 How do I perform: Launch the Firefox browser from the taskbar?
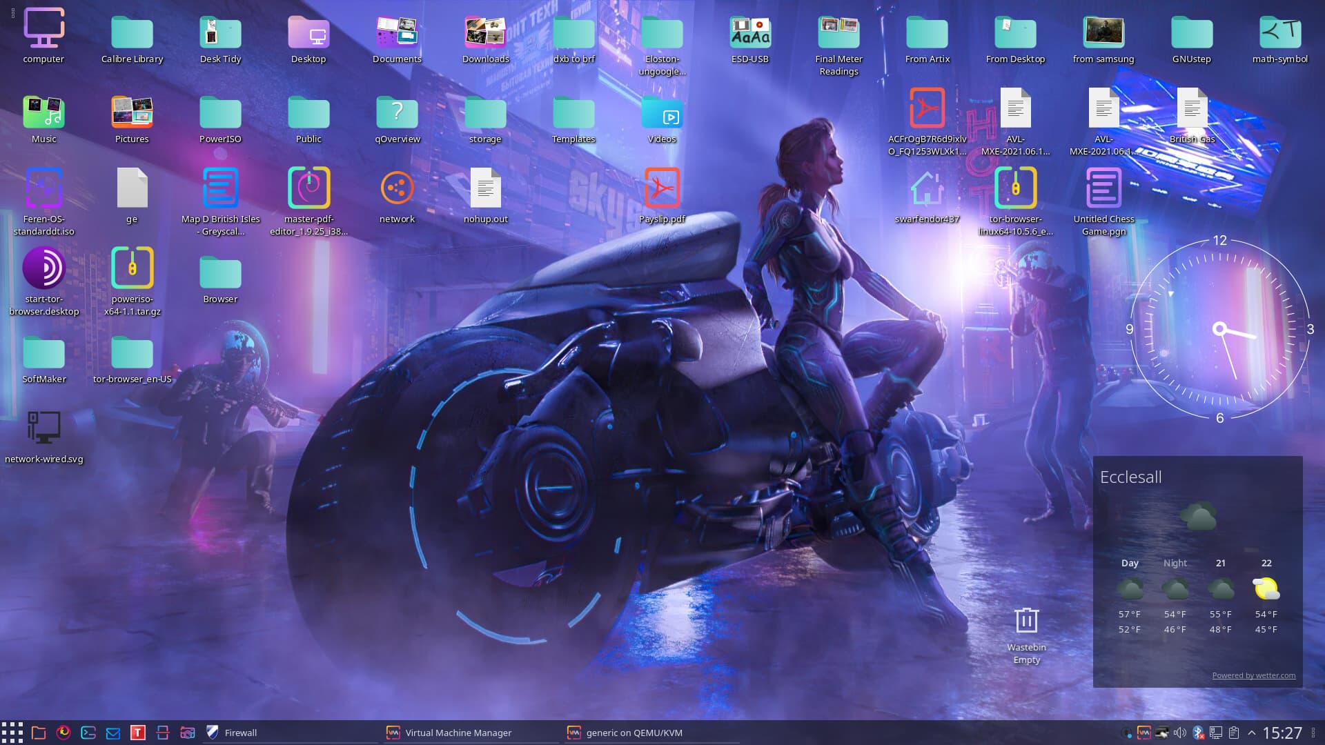point(63,733)
